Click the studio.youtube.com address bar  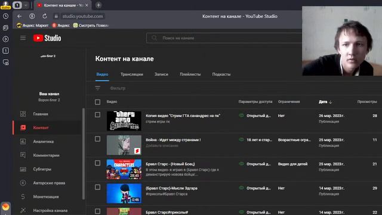[x=82, y=16]
